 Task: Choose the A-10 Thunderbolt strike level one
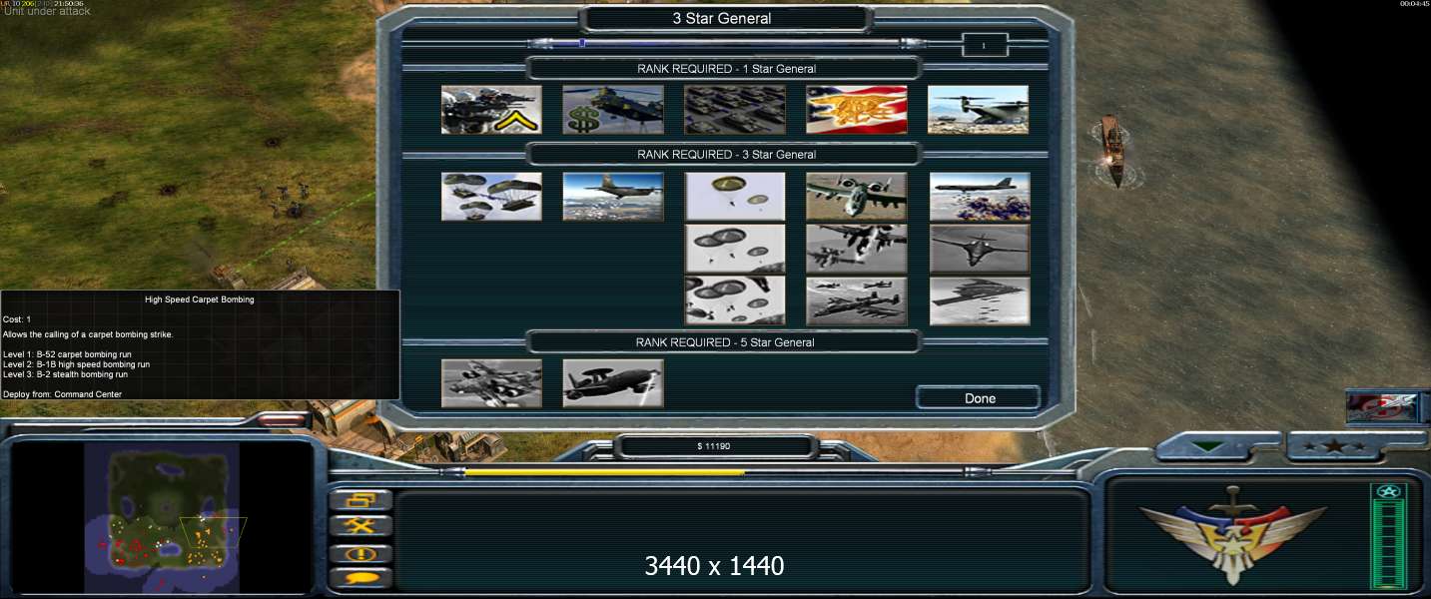click(x=857, y=197)
